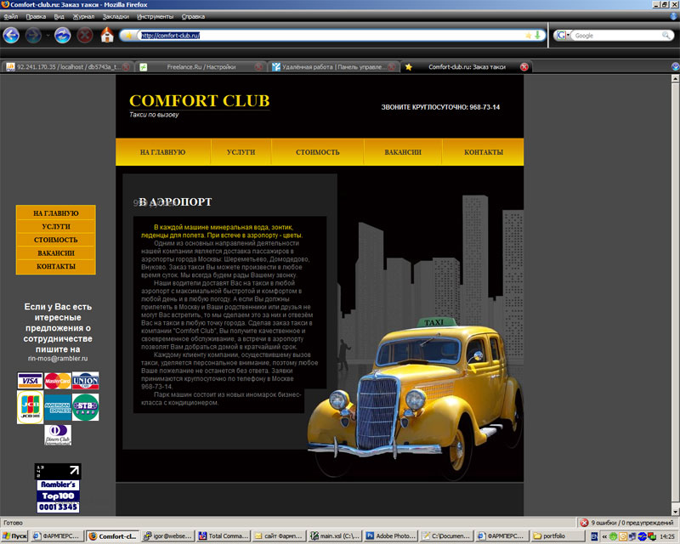Click the В АЭРОПОРТ heading
The height and width of the screenshot is (544, 680).
(x=175, y=202)
